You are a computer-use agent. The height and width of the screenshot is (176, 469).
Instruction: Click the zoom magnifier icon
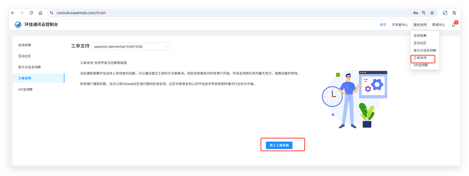424,13
